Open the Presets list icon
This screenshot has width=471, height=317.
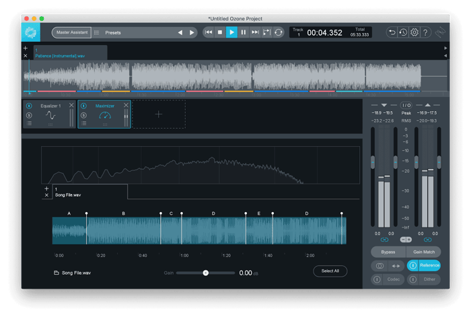coord(96,32)
